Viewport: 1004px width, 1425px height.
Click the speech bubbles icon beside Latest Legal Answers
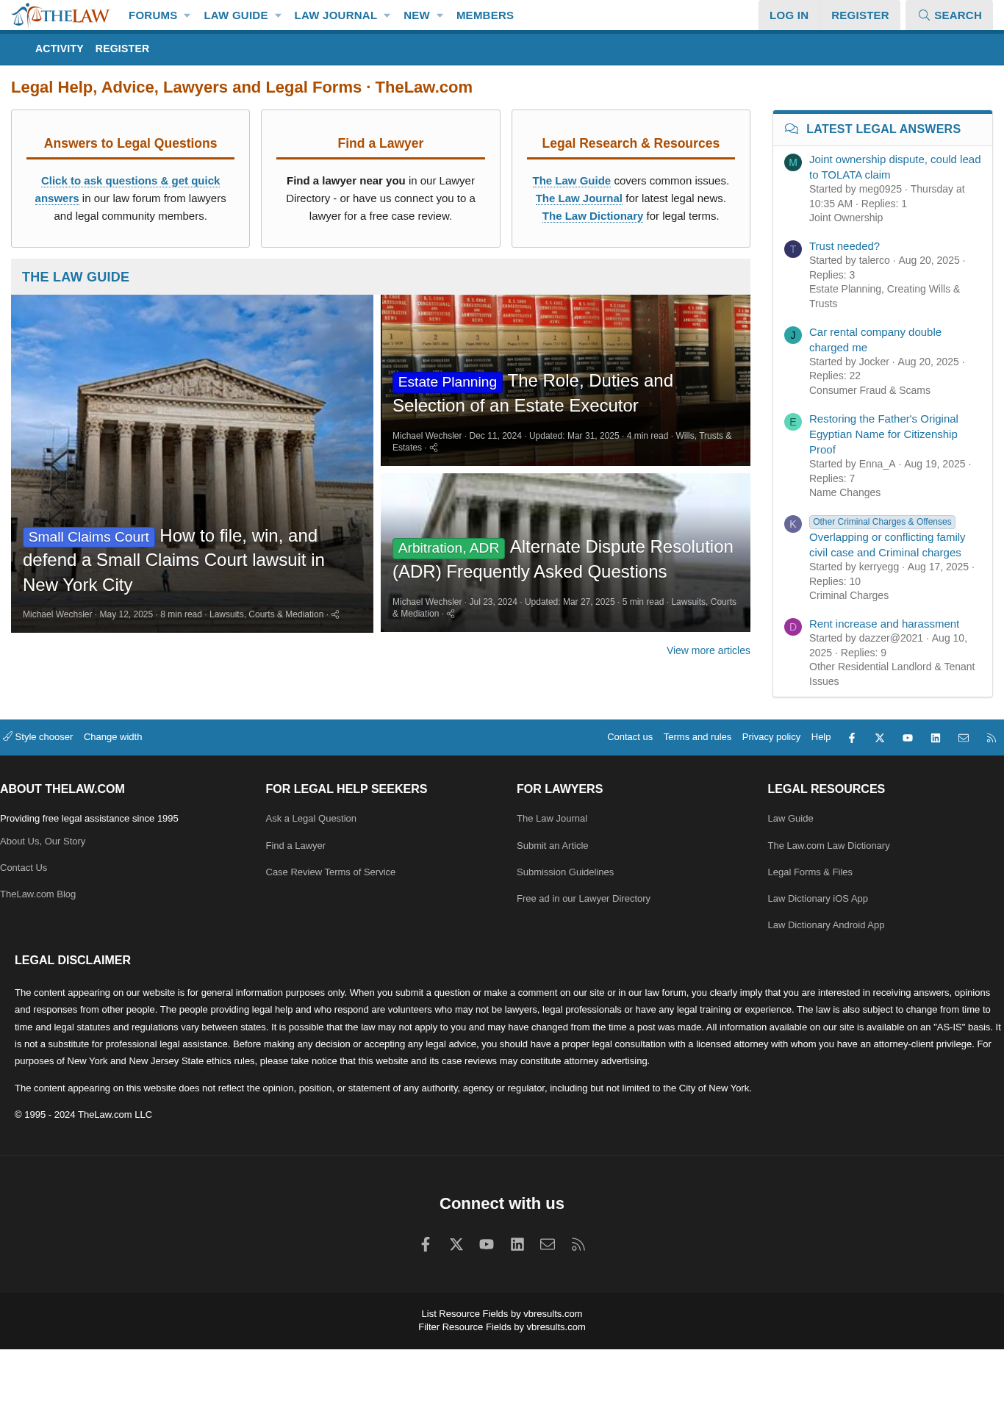792,129
